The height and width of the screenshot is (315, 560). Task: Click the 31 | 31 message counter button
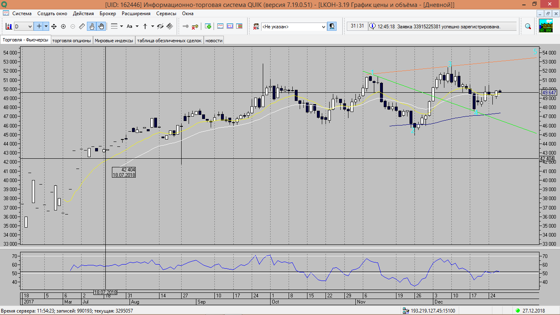(x=357, y=26)
